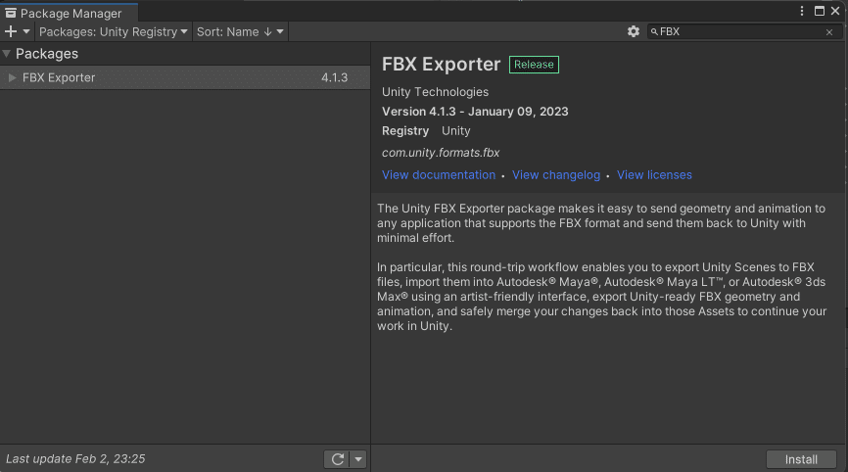Close the Package Manager window
Screen dimensions: 848x472
(x=836, y=11)
